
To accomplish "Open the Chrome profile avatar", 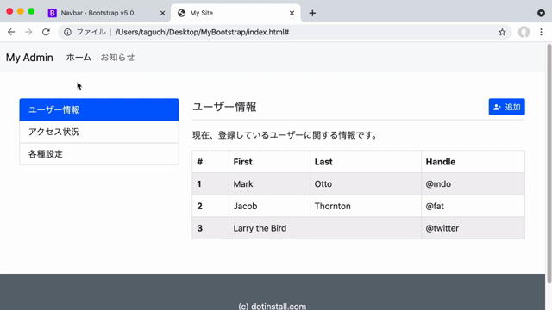I will coord(524,32).
